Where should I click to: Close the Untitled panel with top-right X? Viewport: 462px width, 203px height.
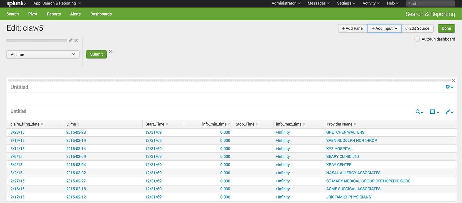pos(453,80)
